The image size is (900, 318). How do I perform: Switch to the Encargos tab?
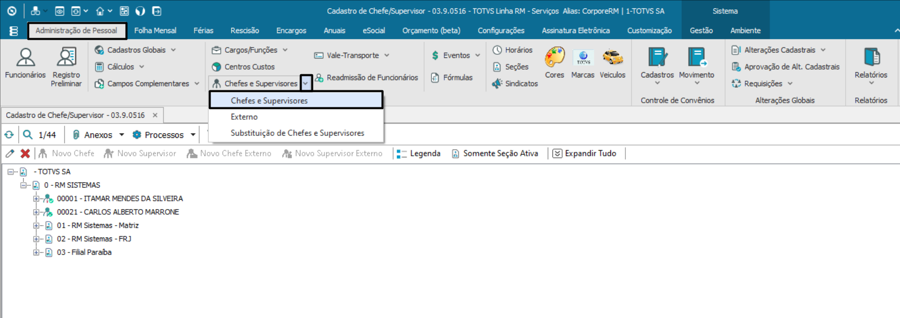pos(291,30)
